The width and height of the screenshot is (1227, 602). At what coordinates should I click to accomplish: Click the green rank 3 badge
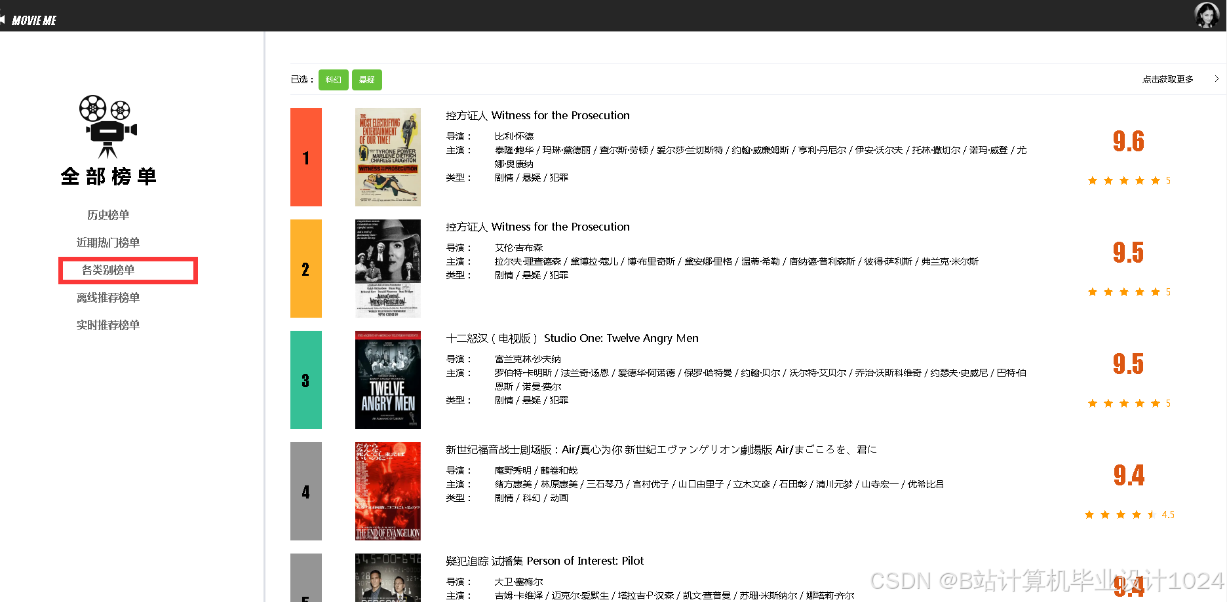306,380
